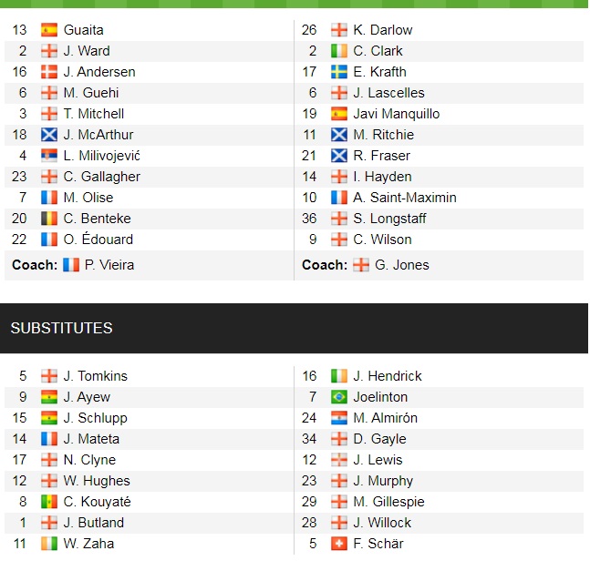The image size is (590, 561).
Task: Click the Spain flag beside Guaita
Action: (49, 30)
